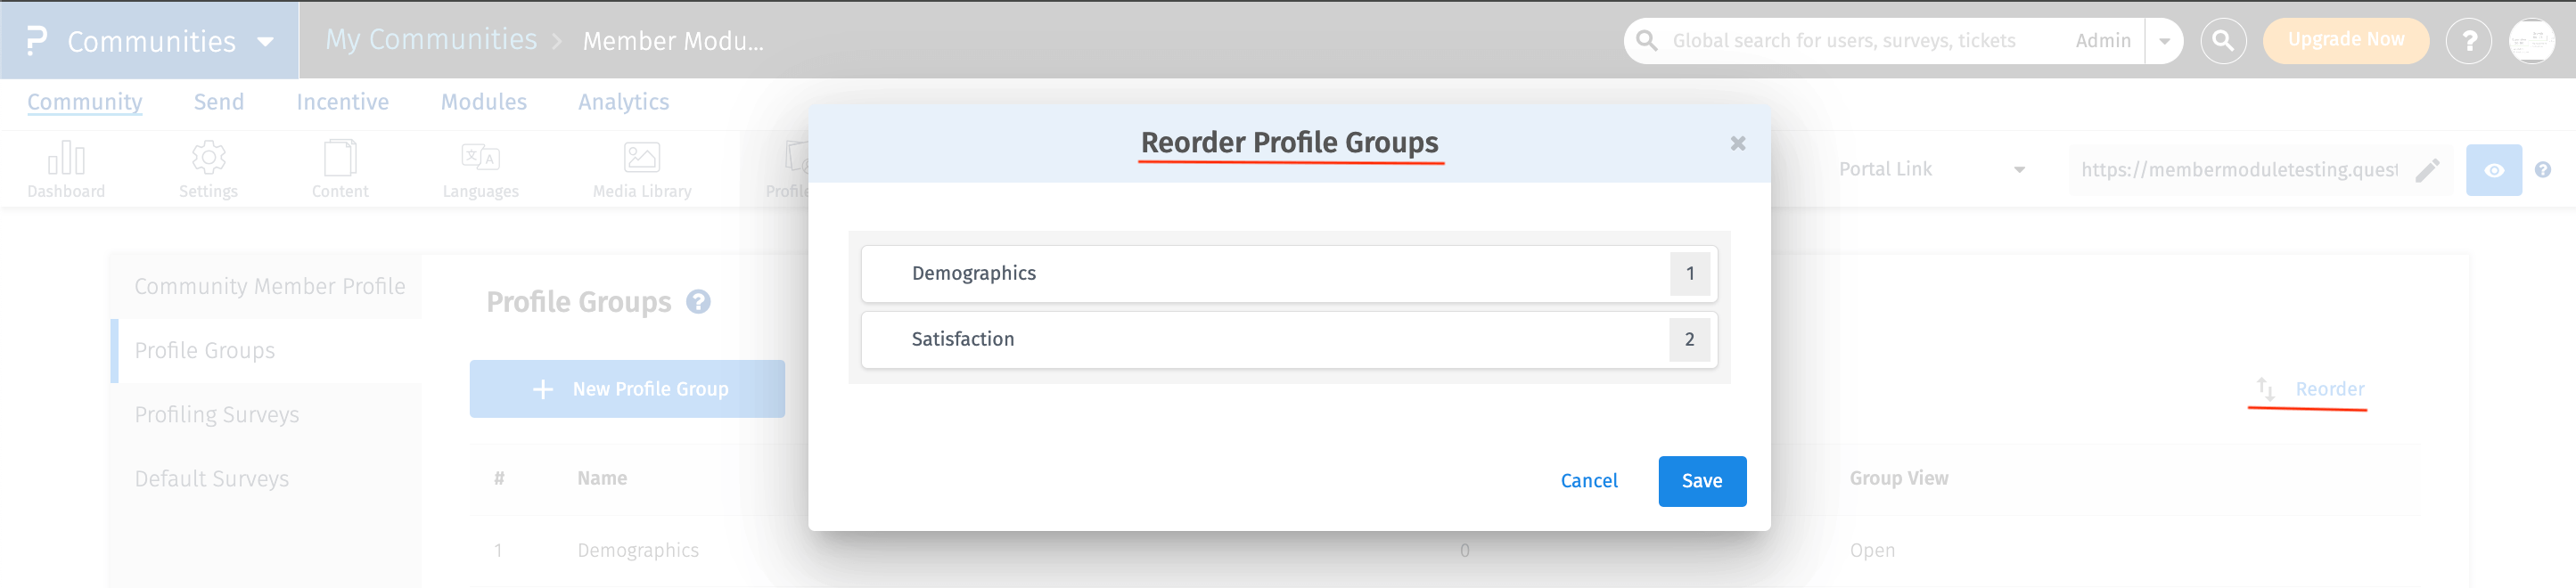Click inside the global search field

(1850, 40)
